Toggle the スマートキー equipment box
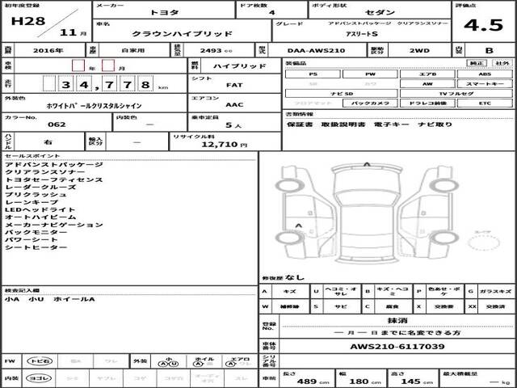Viewport: 517px width, 388px height. click(484, 84)
